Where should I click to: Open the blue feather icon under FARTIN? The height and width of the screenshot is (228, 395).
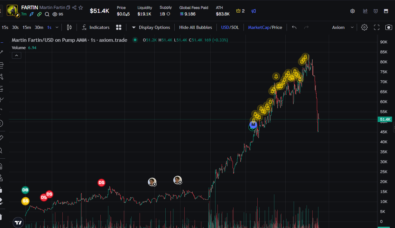click(32, 14)
